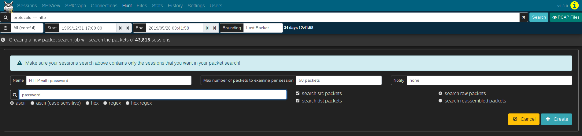Open the SPIGraph tab
This screenshot has height=136, width=582.
click(76, 6)
